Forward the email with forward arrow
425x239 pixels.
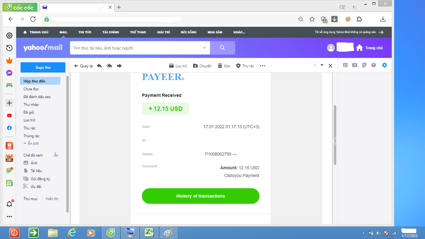click(120, 66)
